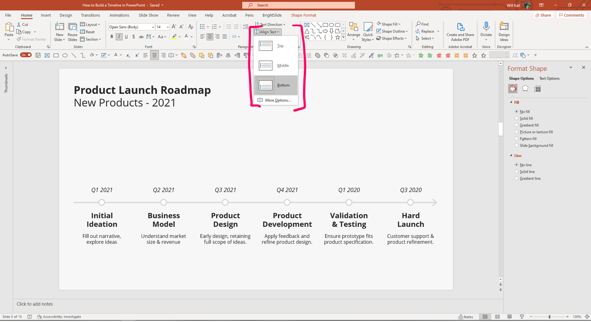Viewport: 591px width, 322px height.
Task: Select Solid fill option
Action: pyautogui.click(x=524, y=119)
